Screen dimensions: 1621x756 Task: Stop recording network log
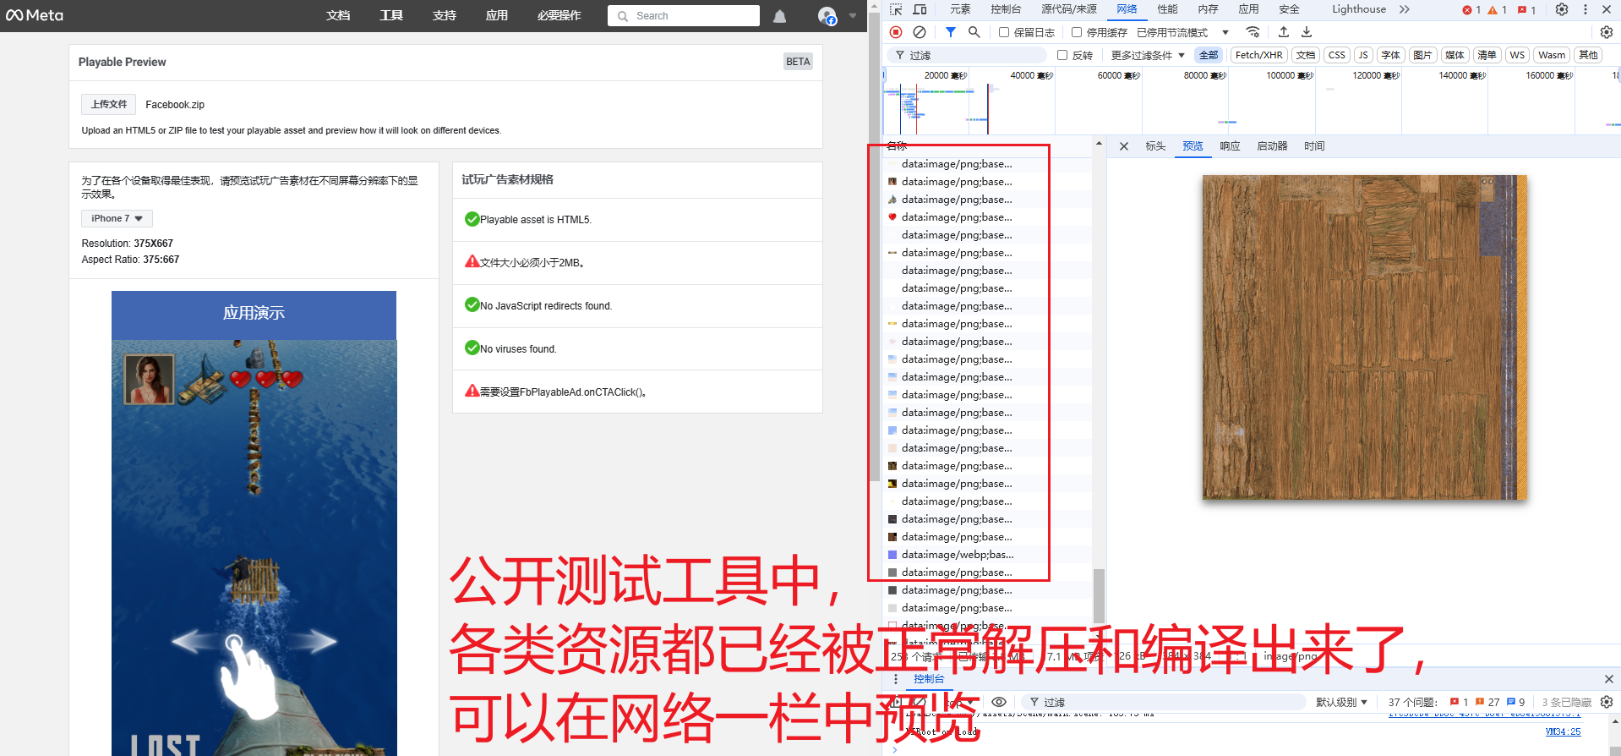point(896,32)
